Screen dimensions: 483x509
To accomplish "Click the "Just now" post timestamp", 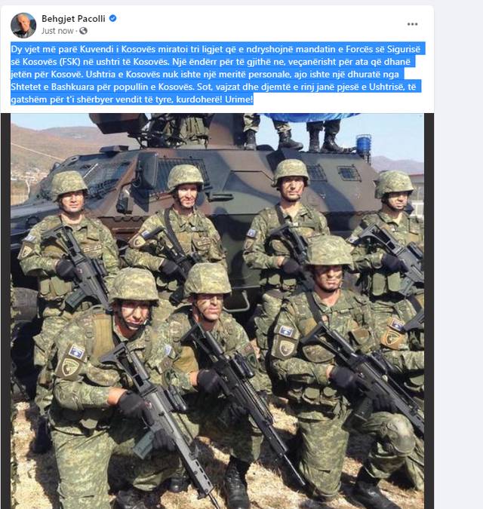I will [x=57, y=31].
